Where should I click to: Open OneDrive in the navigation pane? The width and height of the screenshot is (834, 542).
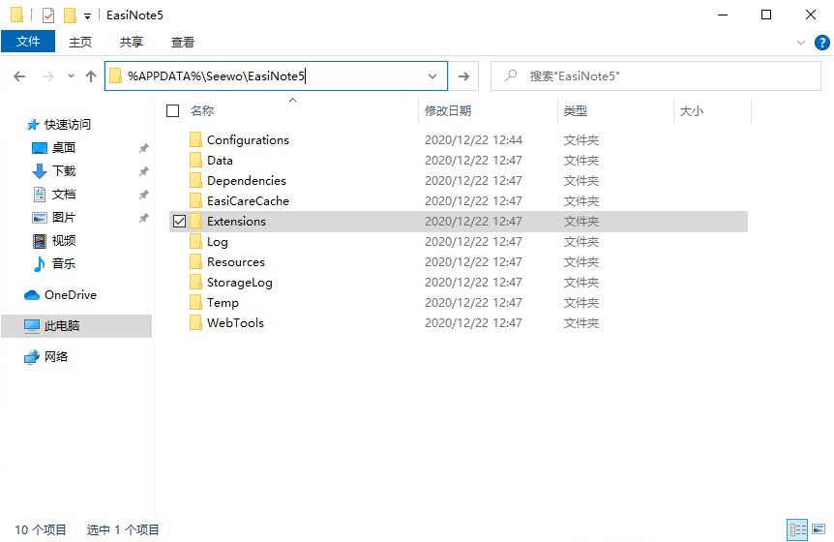(71, 294)
